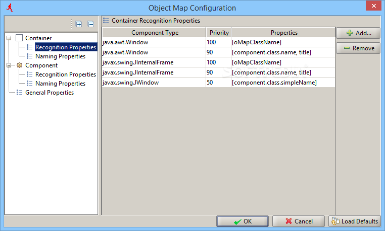Select Naming Properties under Container
Image resolution: width=385 pixels, height=231 pixels.
pyautogui.click(x=61, y=56)
